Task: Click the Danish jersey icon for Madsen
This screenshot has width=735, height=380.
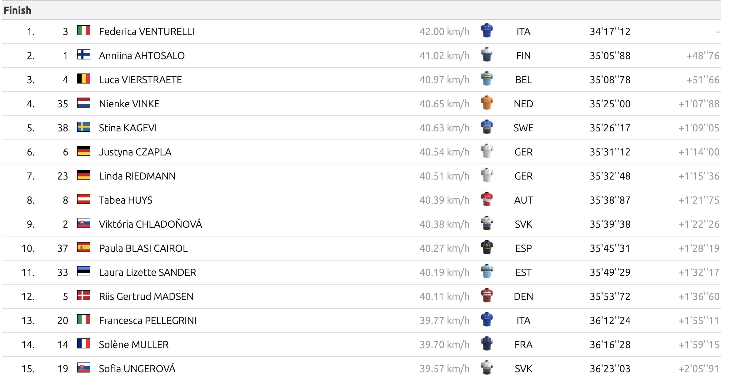Action: click(487, 296)
